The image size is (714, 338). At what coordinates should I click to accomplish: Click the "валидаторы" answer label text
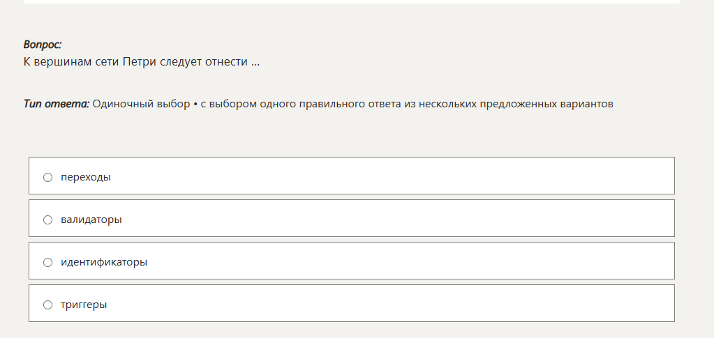(91, 220)
